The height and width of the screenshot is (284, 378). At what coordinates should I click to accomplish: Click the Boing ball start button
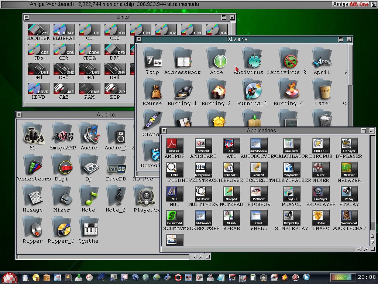pos(9,278)
